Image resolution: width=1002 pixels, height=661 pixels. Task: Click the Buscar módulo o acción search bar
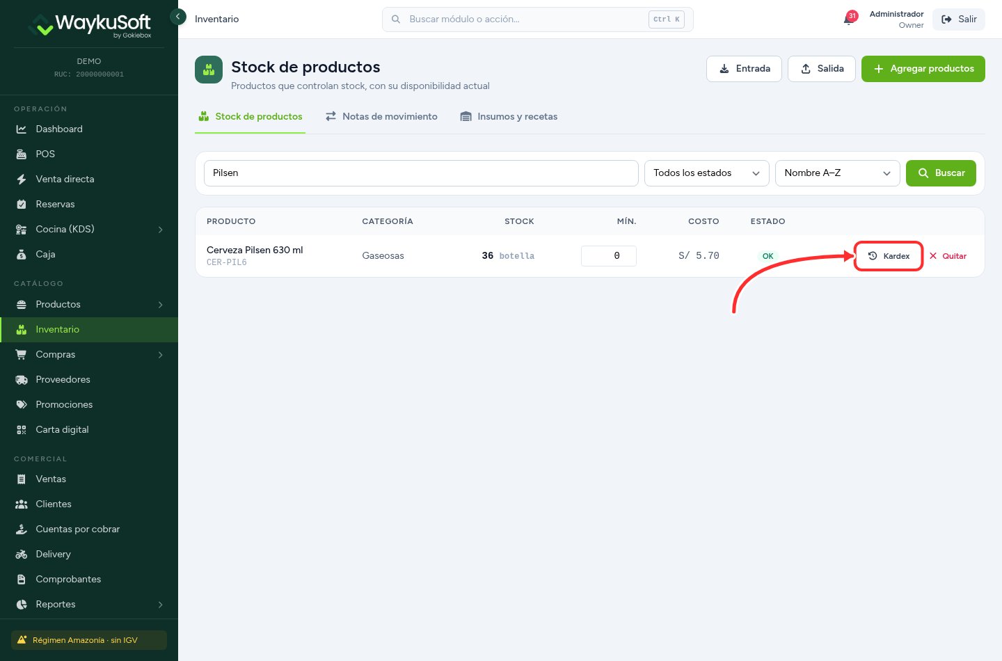[x=538, y=19]
